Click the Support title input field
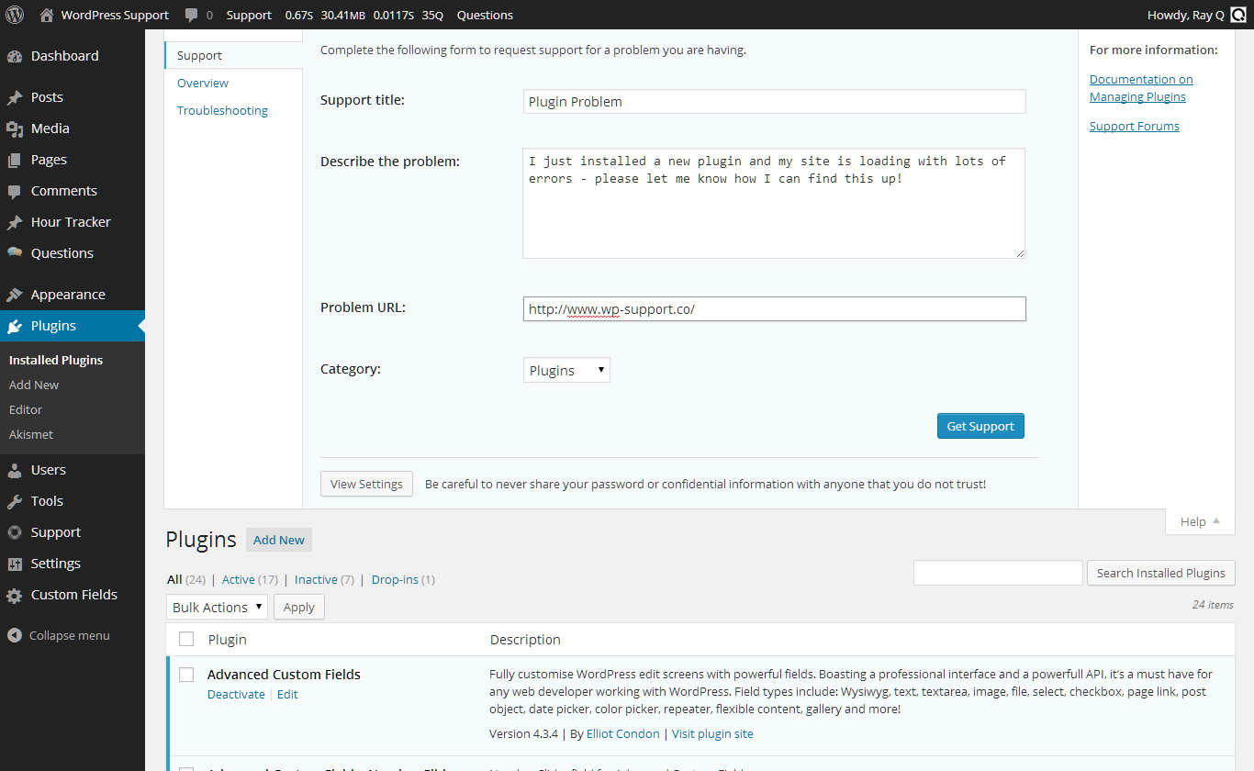The height and width of the screenshot is (771, 1254). coord(774,101)
